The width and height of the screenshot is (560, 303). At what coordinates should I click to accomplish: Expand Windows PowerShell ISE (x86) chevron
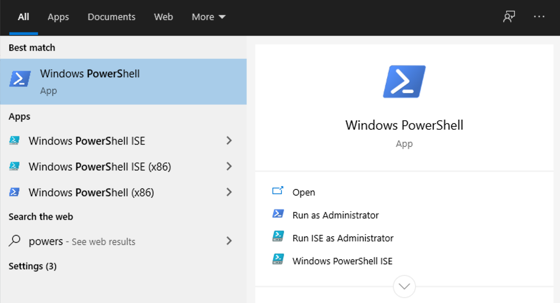click(x=229, y=166)
